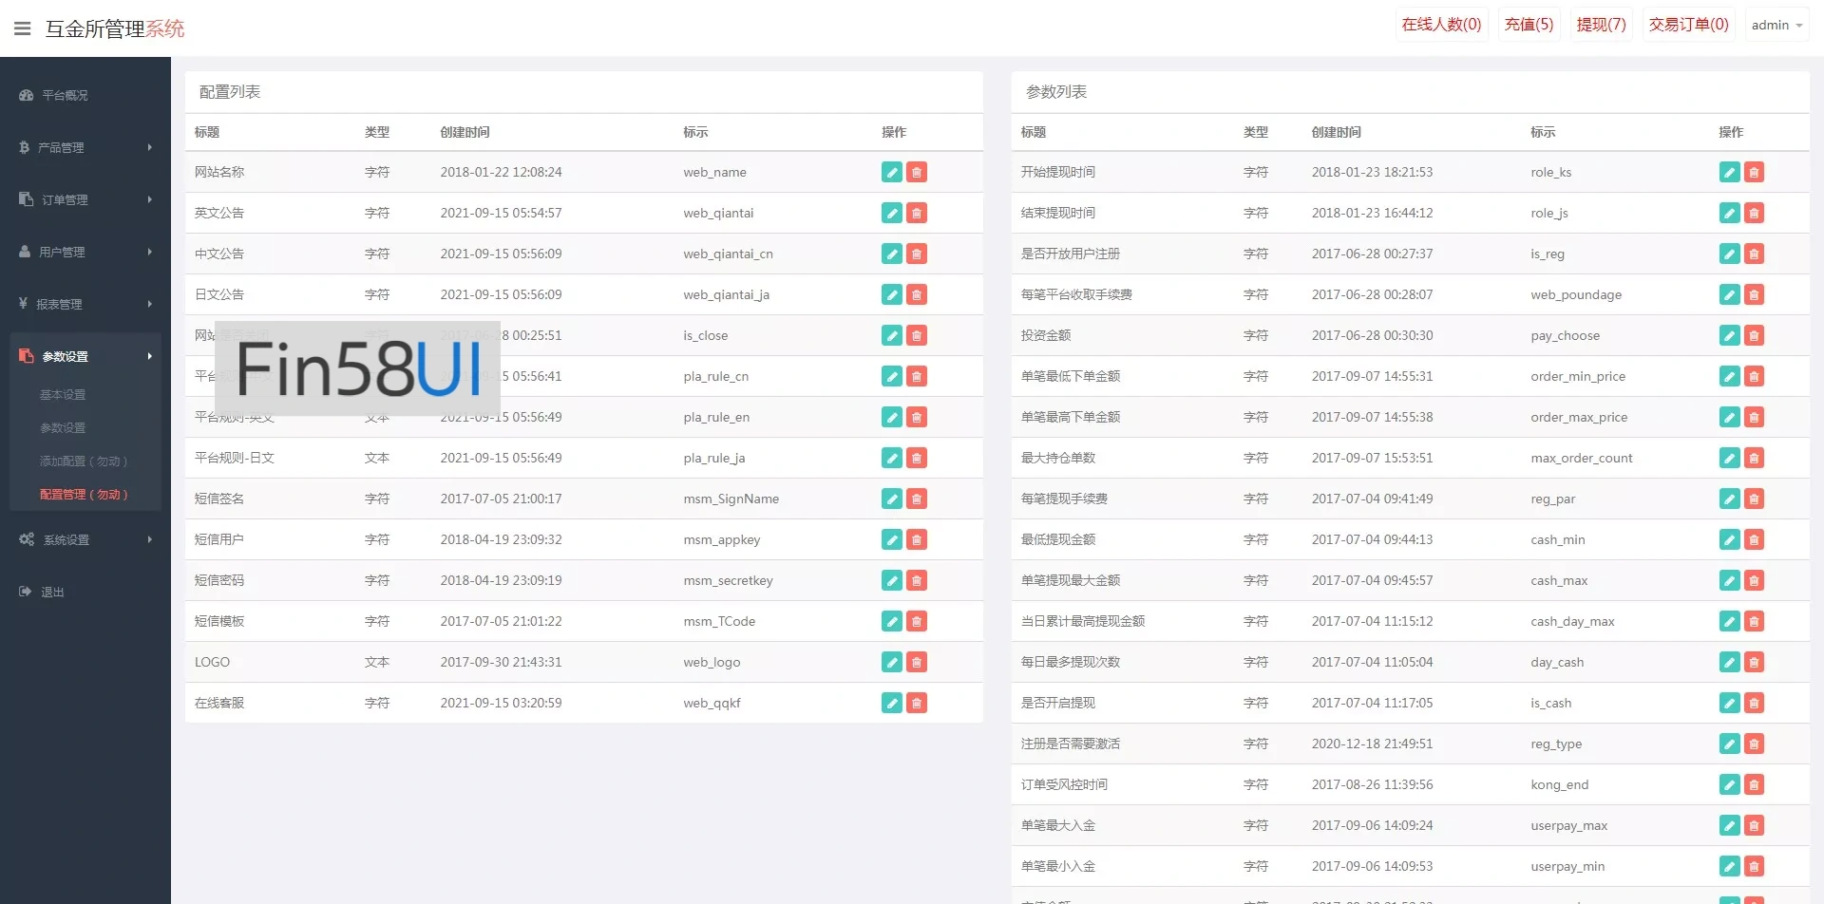Screen dimensions: 1824x904
Task: Delete the cash_min parameter
Action: tap(1754, 539)
